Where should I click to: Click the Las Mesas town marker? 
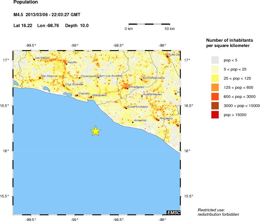(34, 59)
